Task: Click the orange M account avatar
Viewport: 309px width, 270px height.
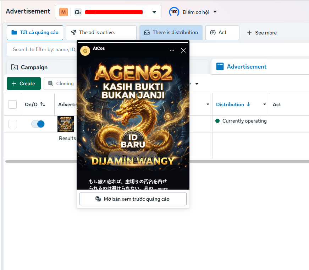Action: point(64,12)
